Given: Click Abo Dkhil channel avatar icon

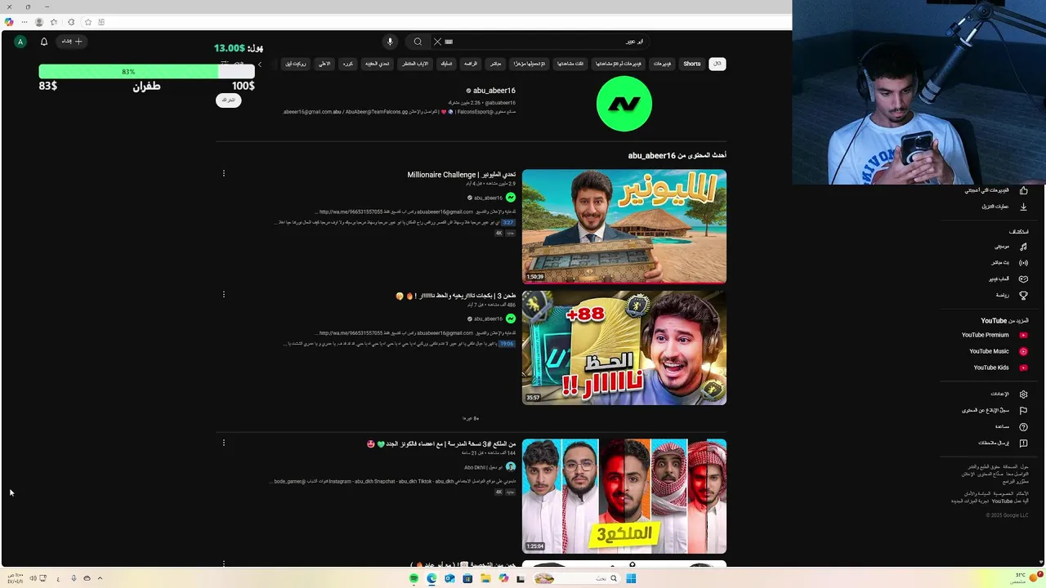Looking at the screenshot, I should click(511, 467).
